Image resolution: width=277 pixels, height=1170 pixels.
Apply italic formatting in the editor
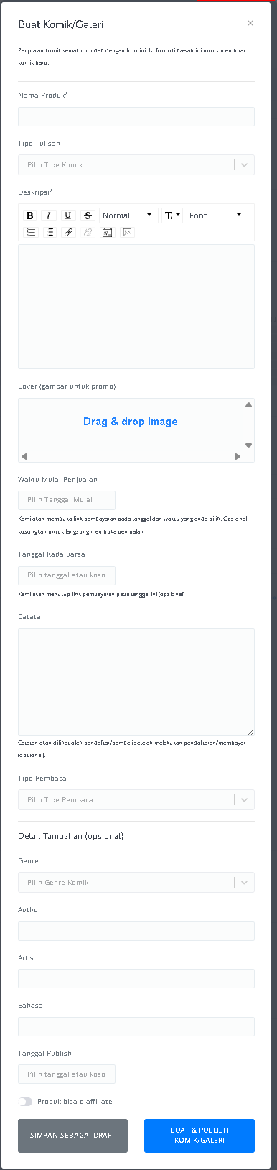(x=48, y=215)
